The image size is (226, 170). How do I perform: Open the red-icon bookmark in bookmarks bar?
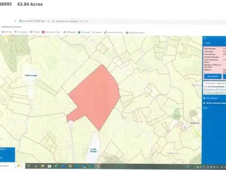point(43,32)
